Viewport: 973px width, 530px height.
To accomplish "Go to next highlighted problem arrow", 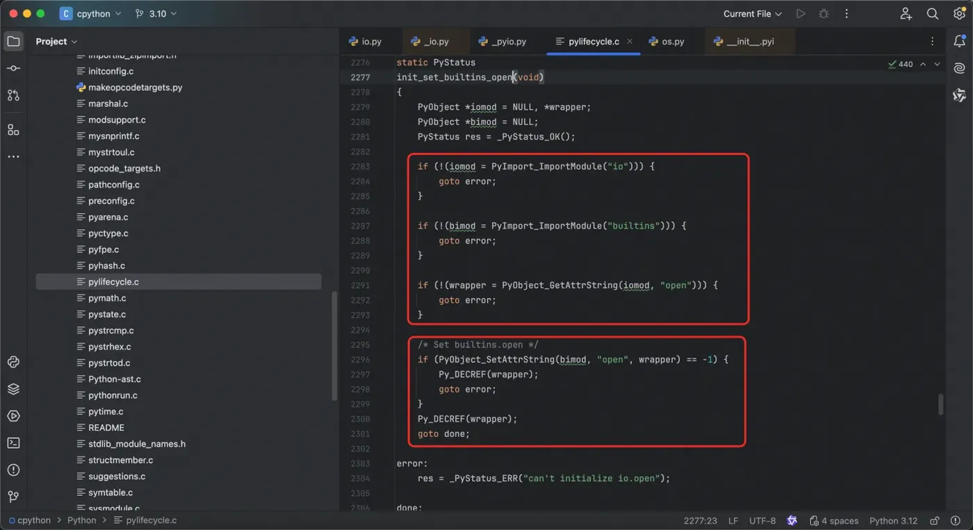I will [x=937, y=64].
